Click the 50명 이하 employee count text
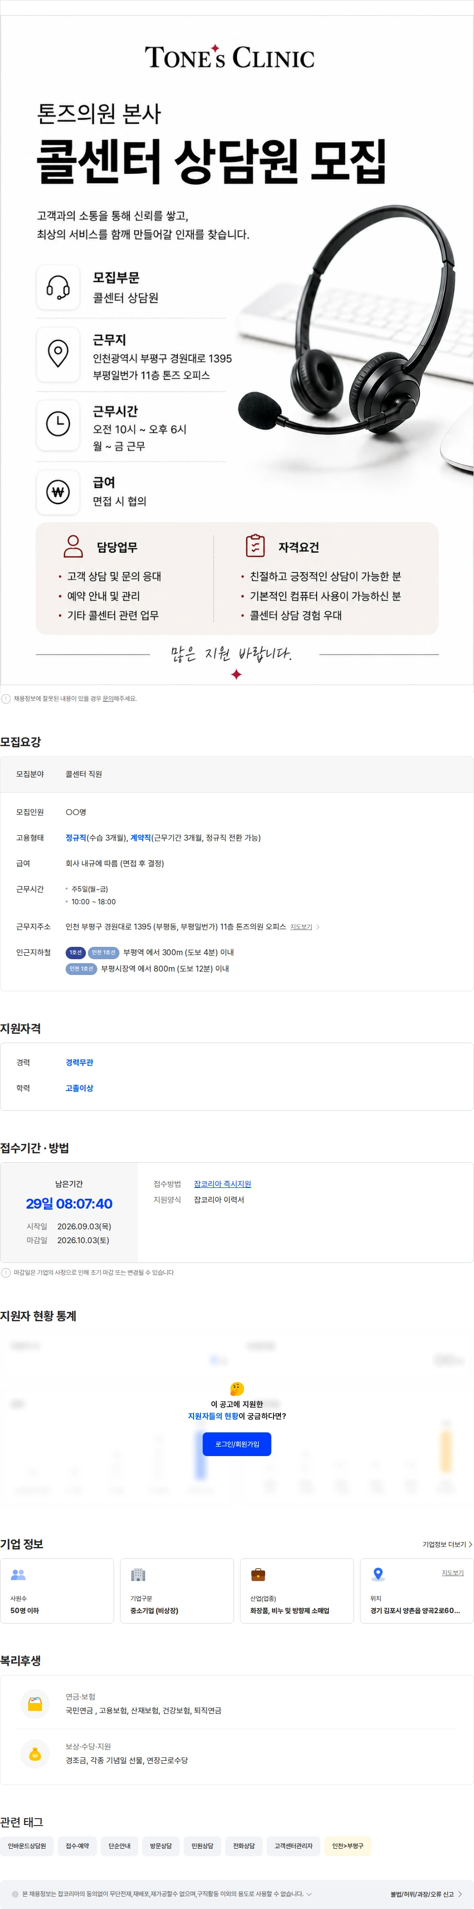474x1909 pixels. [x=25, y=1610]
